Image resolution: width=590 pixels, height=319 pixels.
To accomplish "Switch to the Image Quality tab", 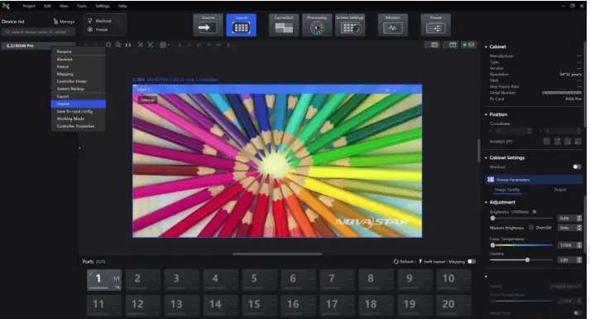I will click(x=507, y=190).
